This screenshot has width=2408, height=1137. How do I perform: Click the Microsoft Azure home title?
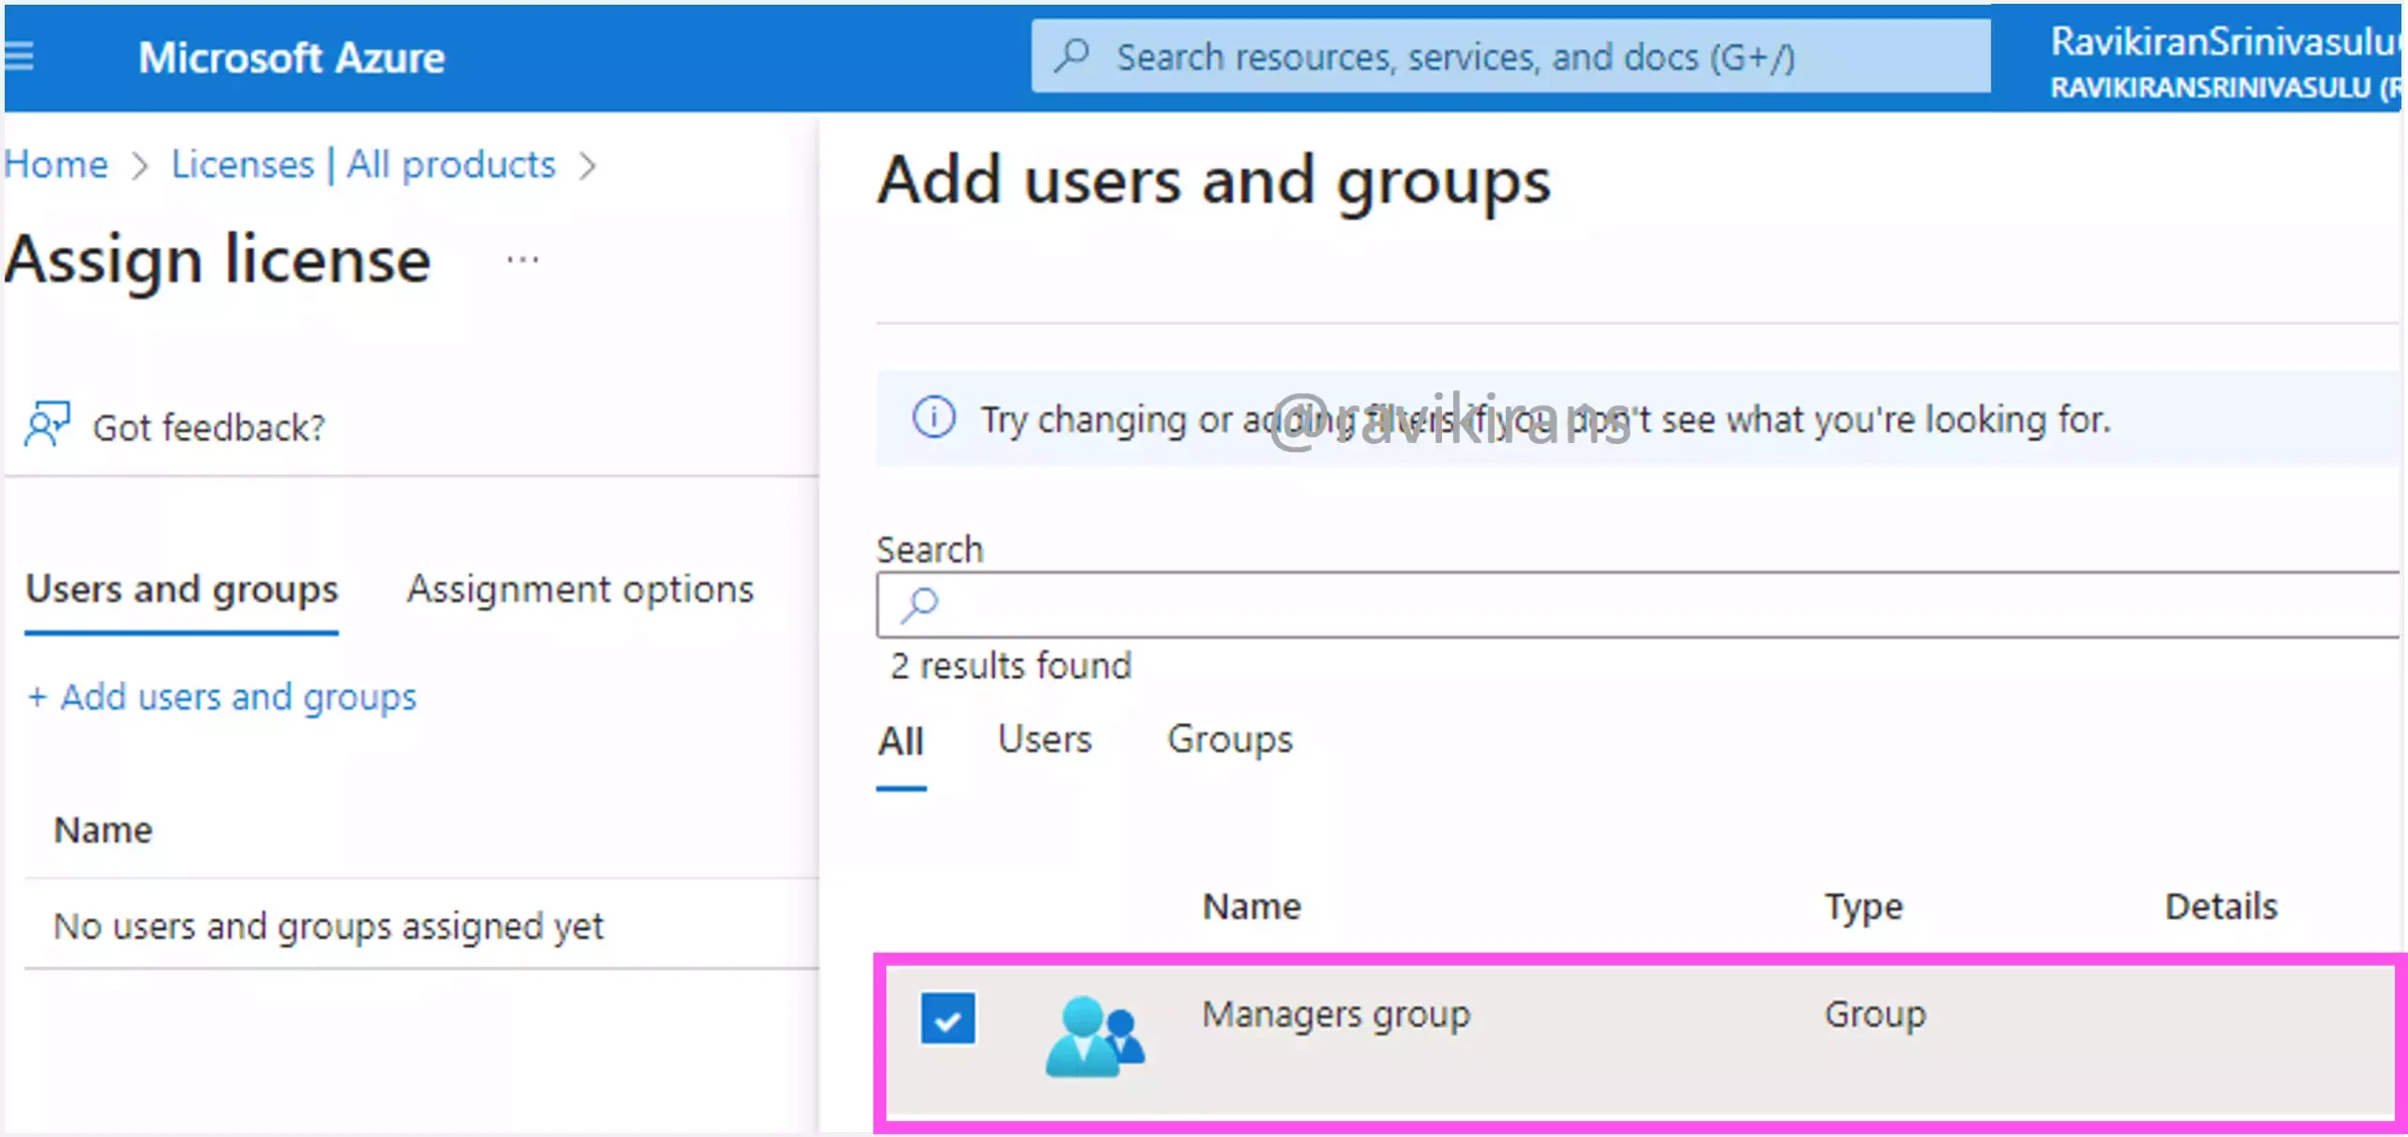tap(292, 58)
